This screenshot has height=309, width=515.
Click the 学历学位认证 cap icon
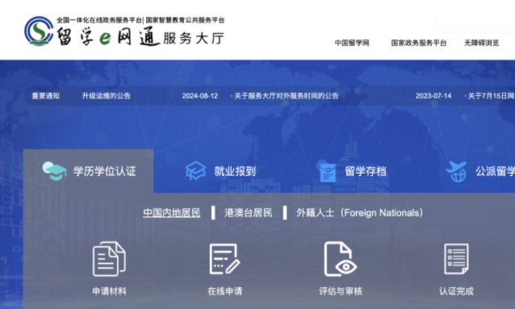coord(55,171)
